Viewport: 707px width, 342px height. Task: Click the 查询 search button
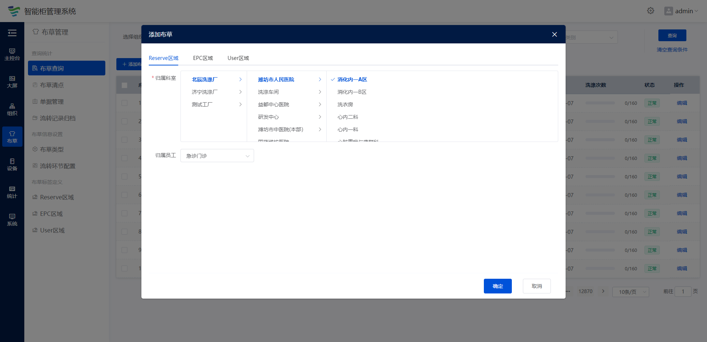coord(672,35)
